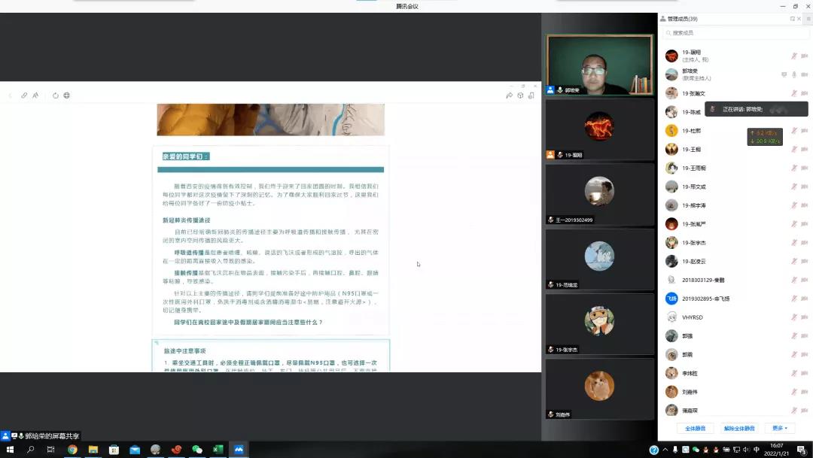The height and width of the screenshot is (458, 813).
Task: Click the font size icon in the article toolbar
Action: click(35, 96)
